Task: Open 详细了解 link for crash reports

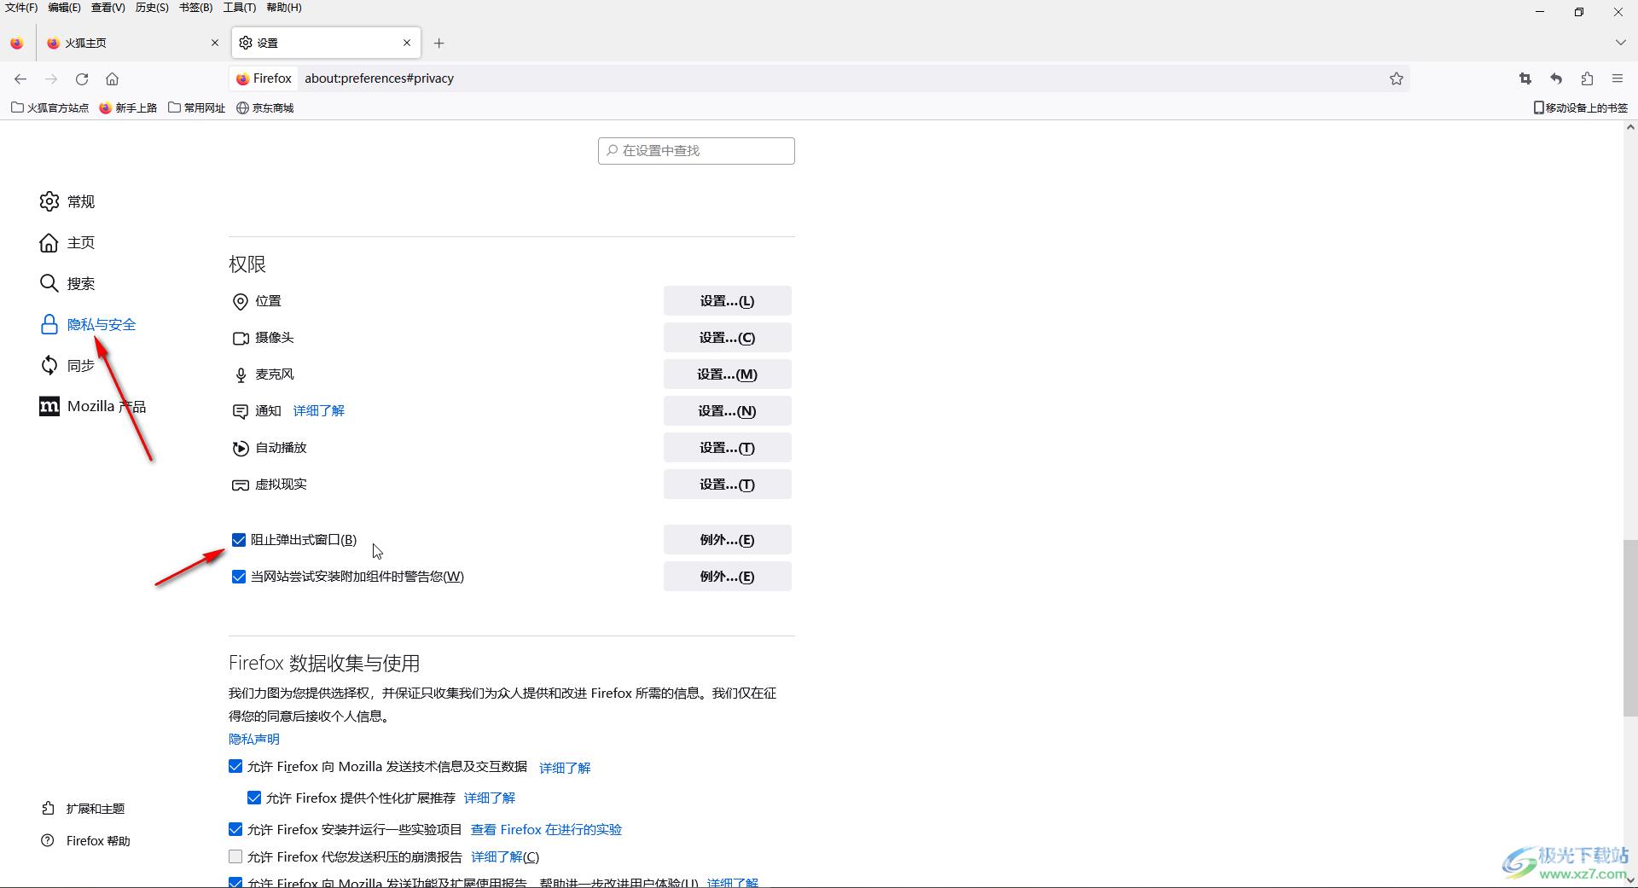Action: (505, 856)
